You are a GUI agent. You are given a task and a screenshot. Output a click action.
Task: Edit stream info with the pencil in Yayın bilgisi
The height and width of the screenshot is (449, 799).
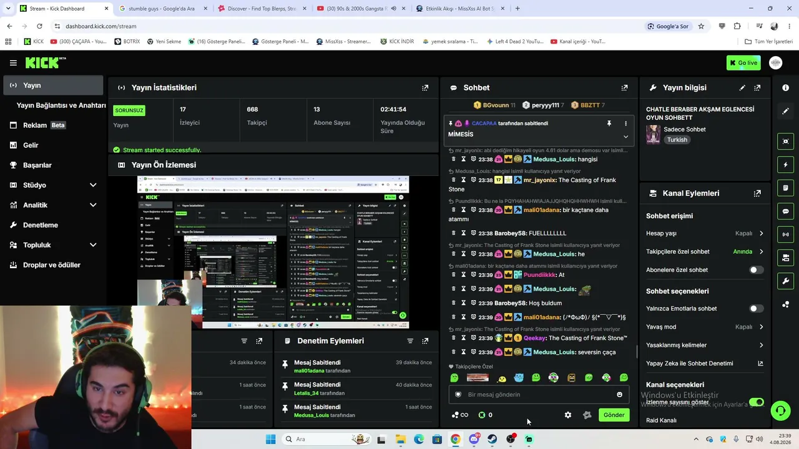[742, 88]
